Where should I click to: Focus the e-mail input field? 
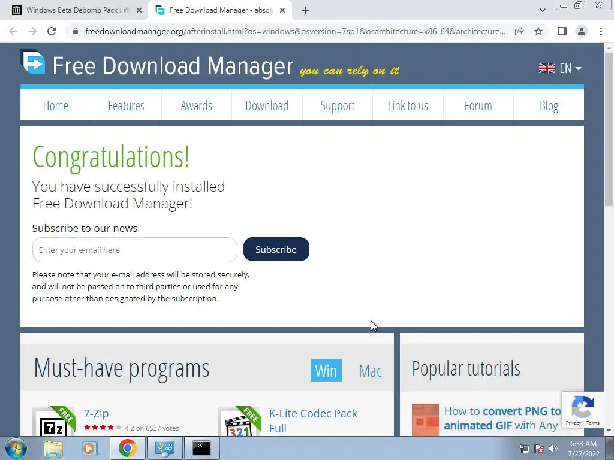135,250
